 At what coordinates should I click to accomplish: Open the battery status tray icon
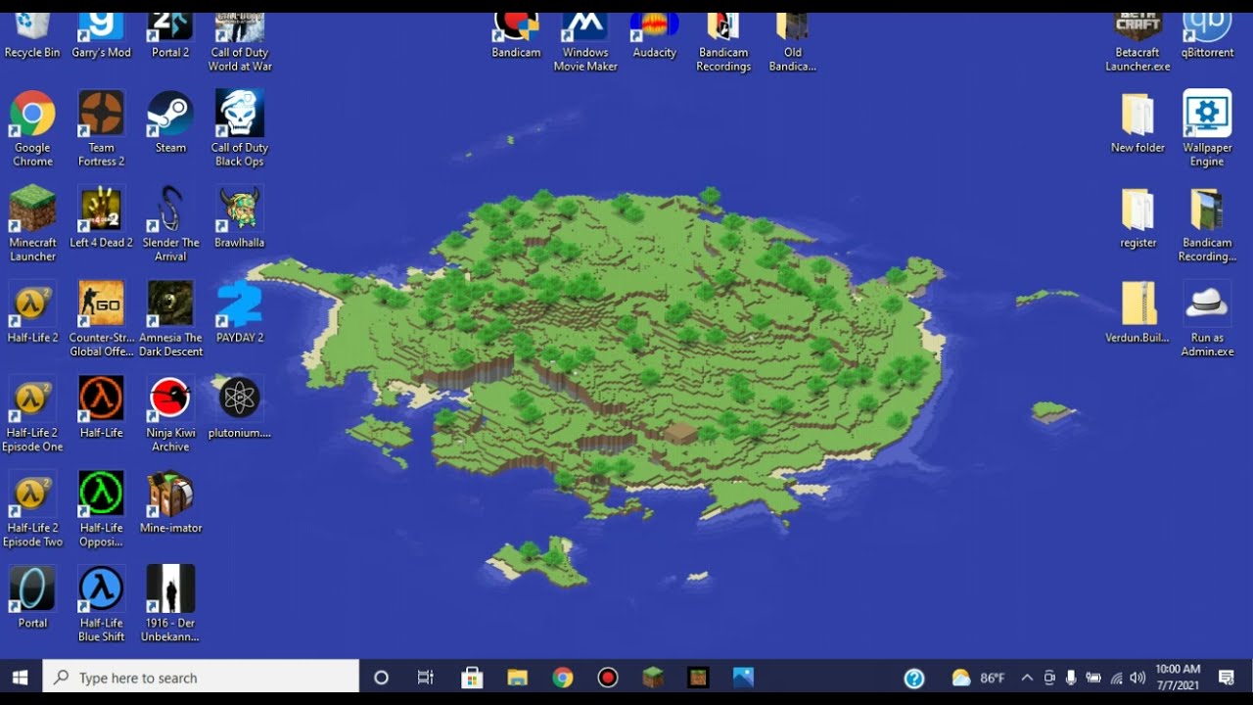1093,678
